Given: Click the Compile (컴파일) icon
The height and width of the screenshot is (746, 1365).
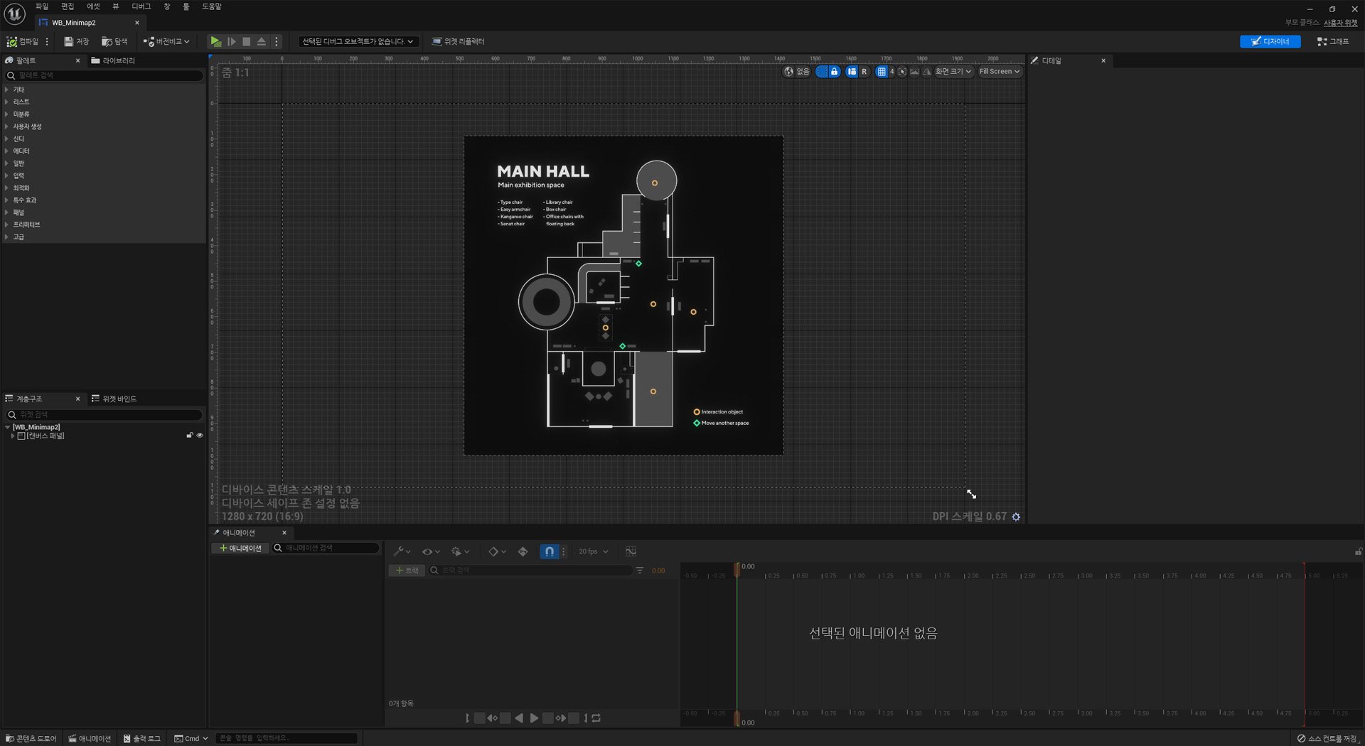Looking at the screenshot, I should point(12,42).
